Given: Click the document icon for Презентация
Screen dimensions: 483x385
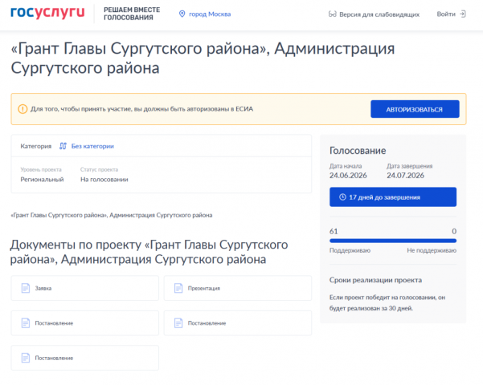Looking at the screenshot, I should [x=178, y=288].
